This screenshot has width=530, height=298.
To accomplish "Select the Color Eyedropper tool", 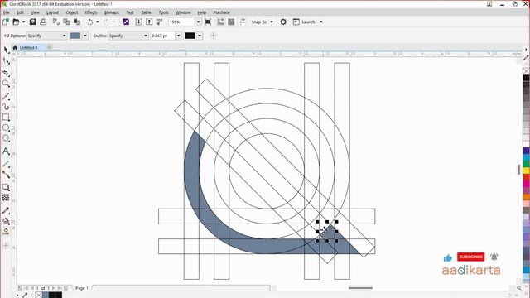I will pos(6,210).
